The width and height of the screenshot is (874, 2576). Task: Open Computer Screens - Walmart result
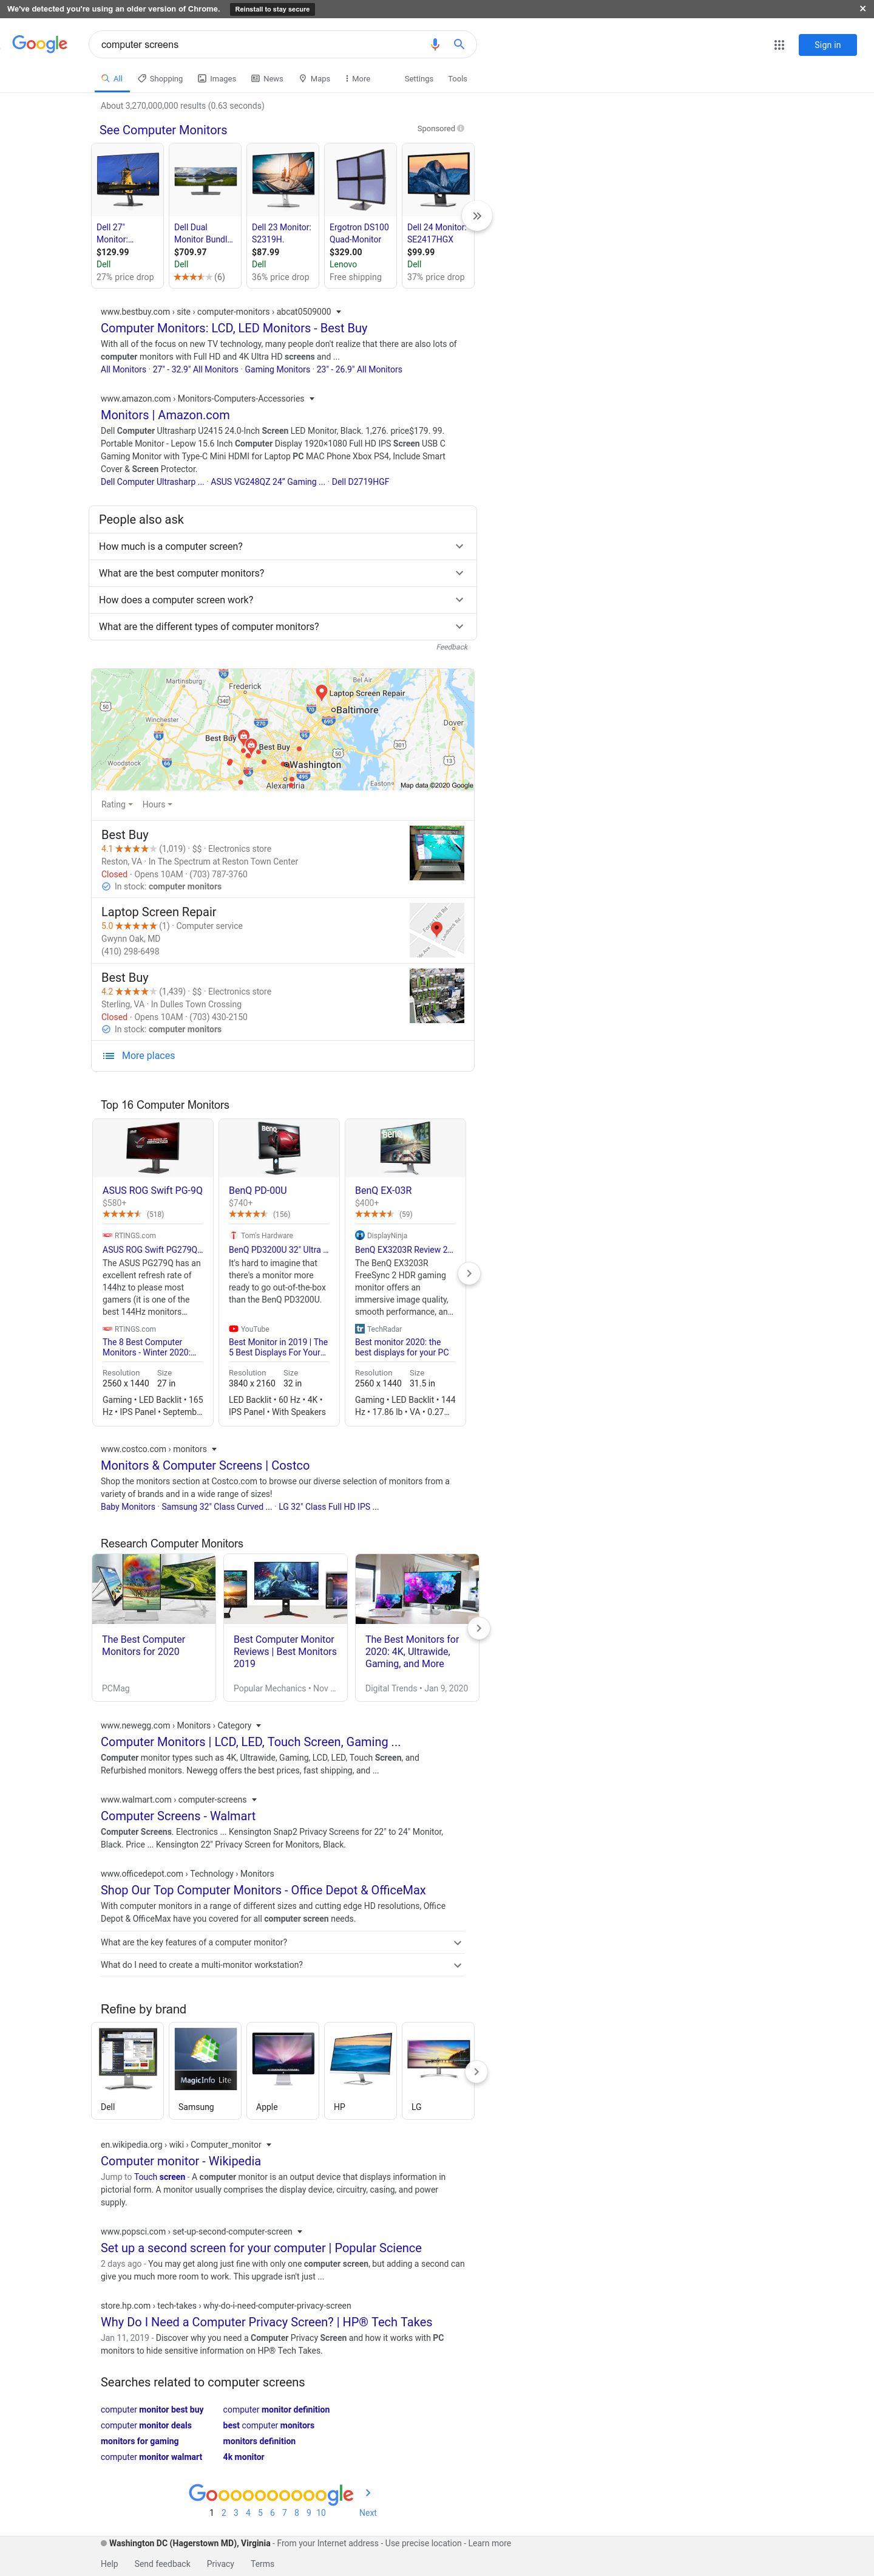[178, 1816]
